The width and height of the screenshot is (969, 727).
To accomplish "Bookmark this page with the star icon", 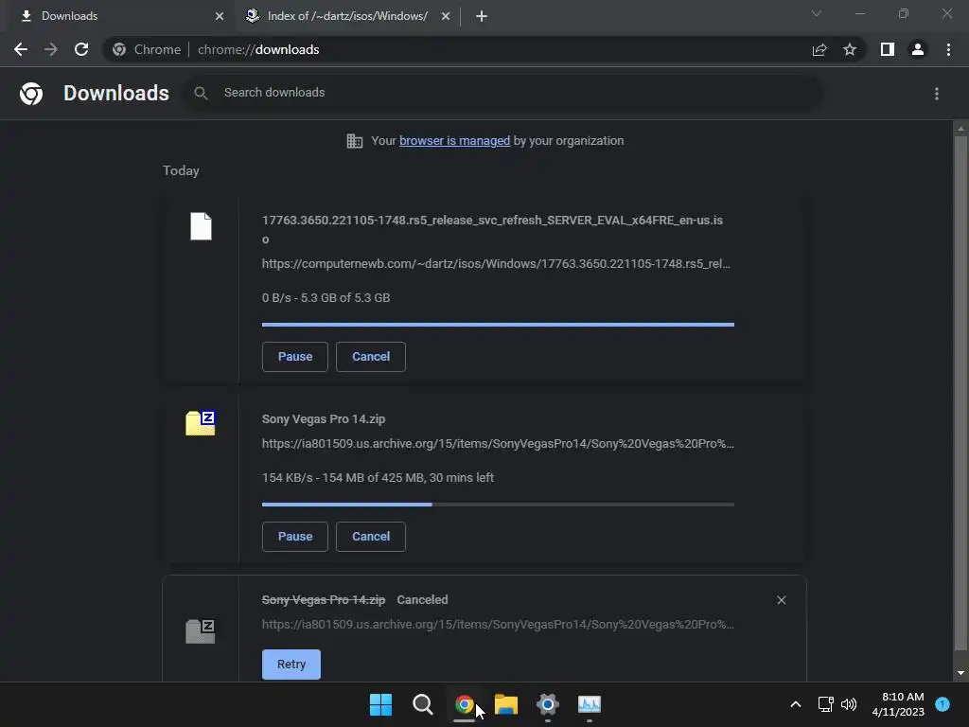I will (850, 49).
